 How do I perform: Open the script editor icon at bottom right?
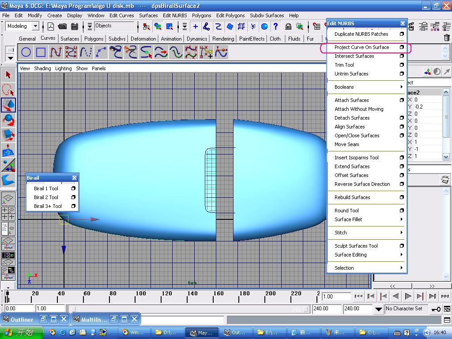(447, 320)
